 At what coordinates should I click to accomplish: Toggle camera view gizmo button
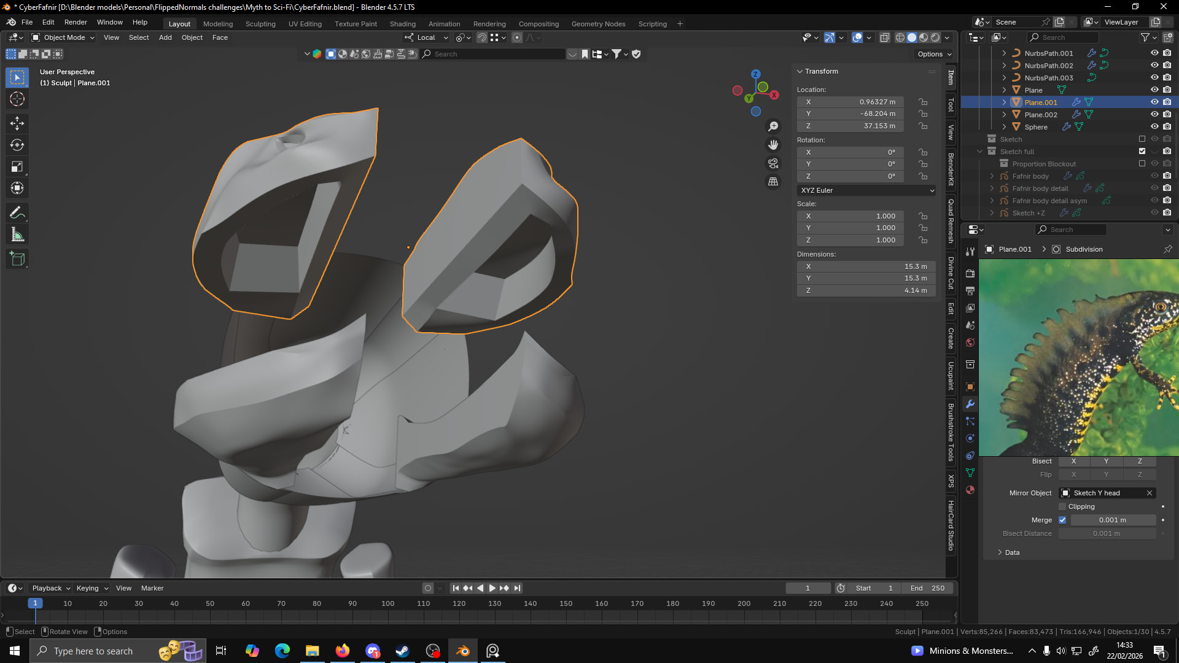coord(773,163)
